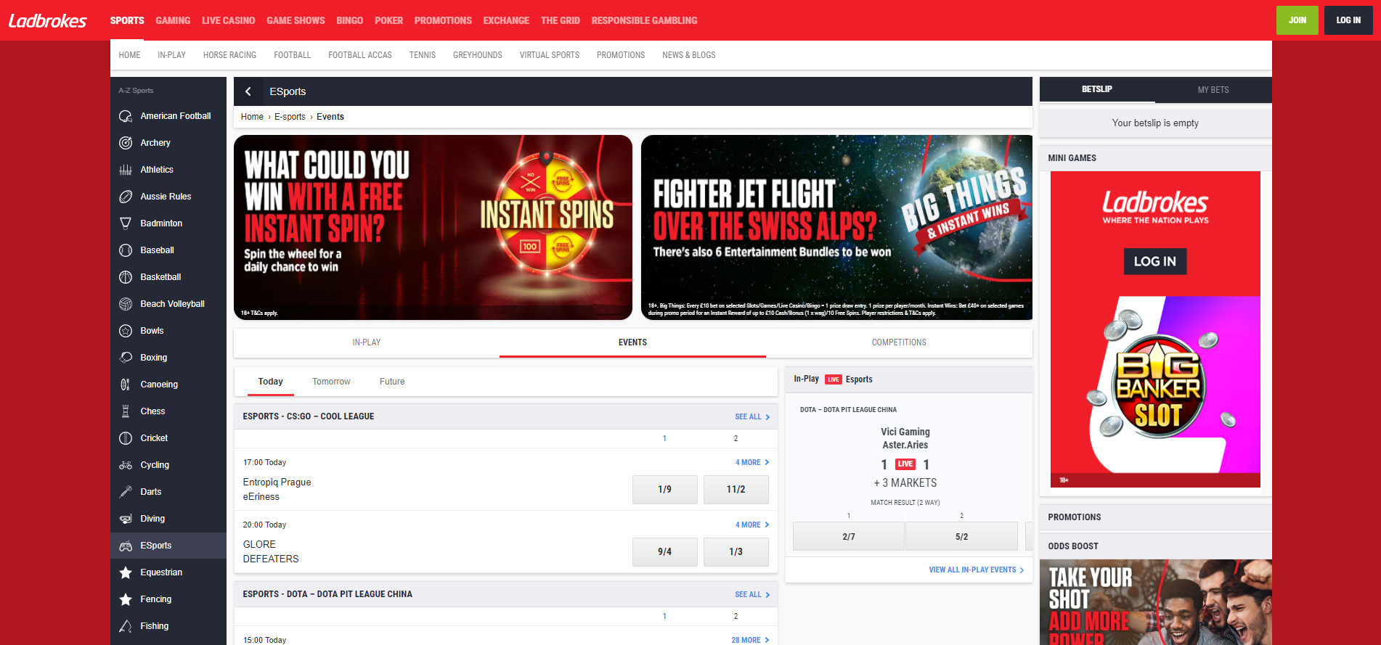Open RESPONSIBLE GAMBLING in top menu
The image size is (1381, 645).
tap(644, 20)
